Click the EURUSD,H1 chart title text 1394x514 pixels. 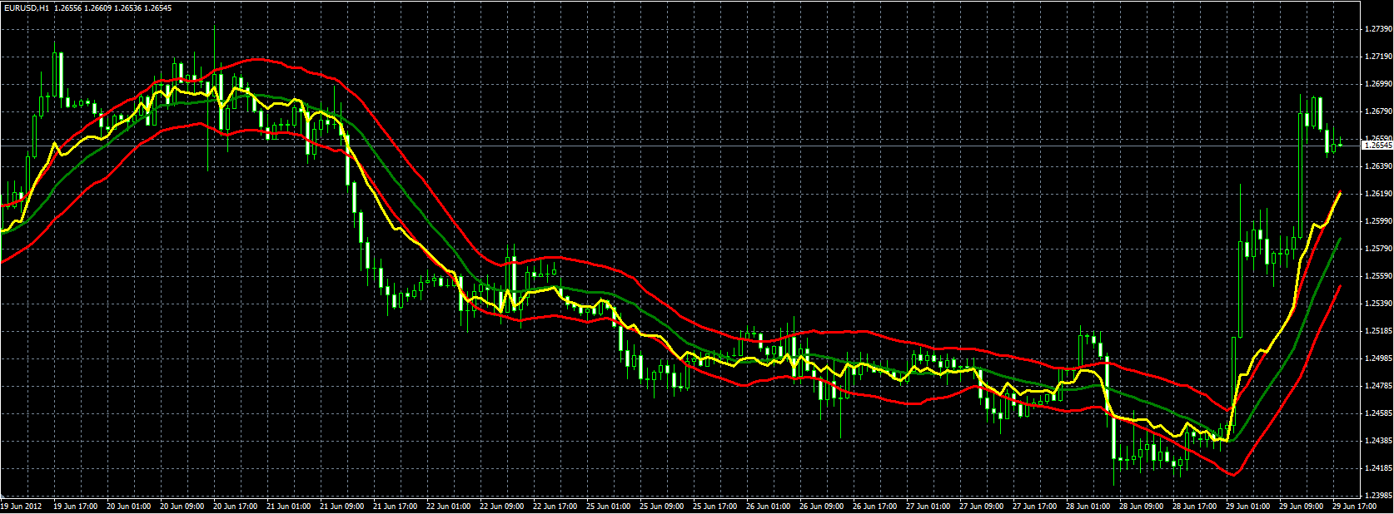click(x=25, y=7)
